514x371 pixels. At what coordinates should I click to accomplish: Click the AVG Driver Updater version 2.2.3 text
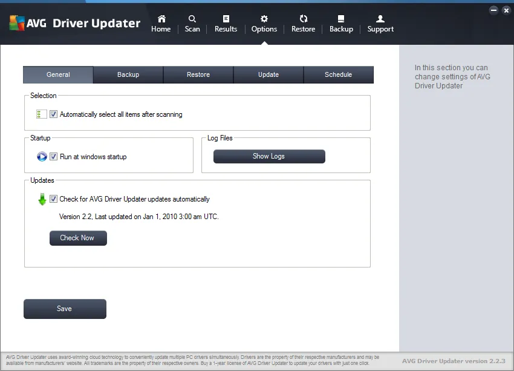(x=454, y=361)
